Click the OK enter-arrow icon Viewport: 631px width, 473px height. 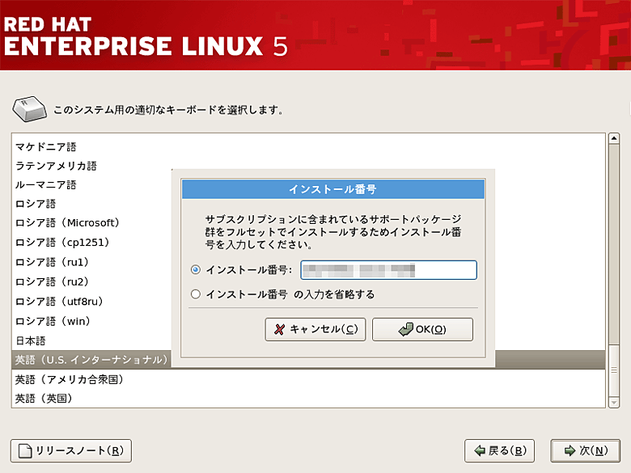pyautogui.click(x=405, y=329)
